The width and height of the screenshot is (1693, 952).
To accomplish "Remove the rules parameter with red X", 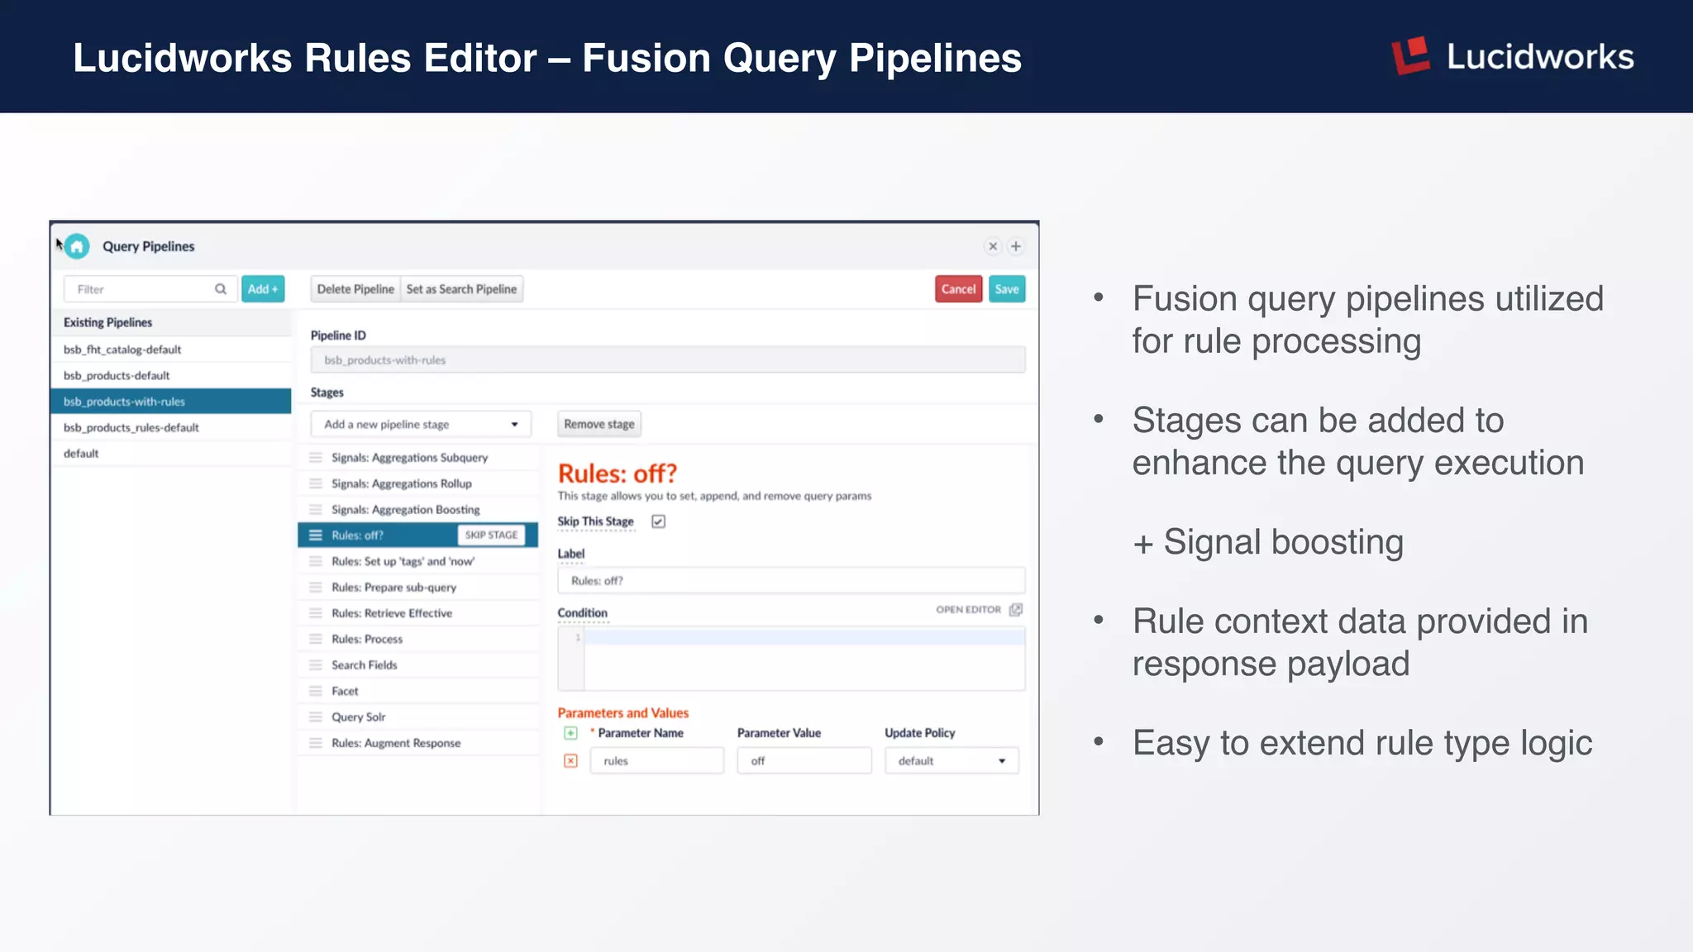I will (x=570, y=761).
